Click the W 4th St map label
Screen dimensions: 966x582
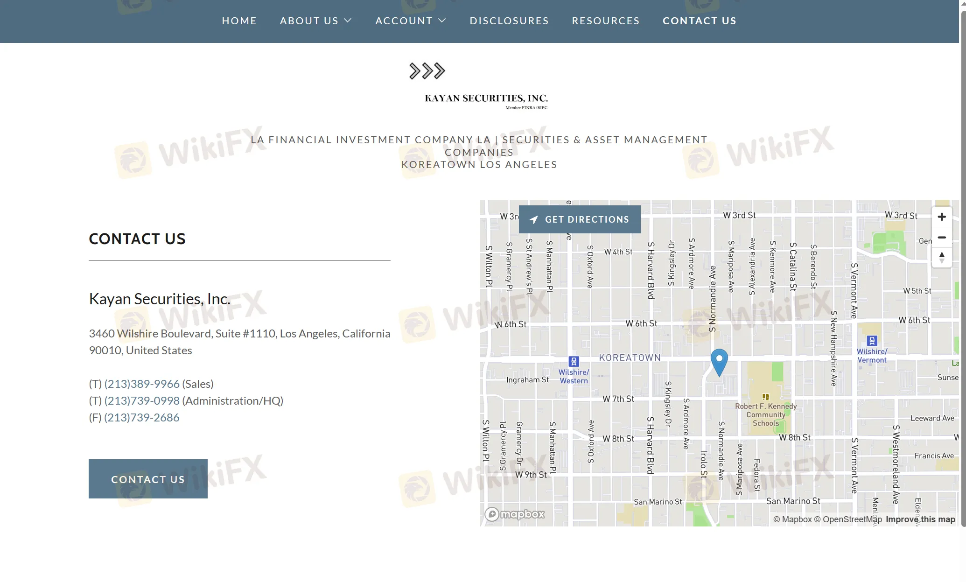coord(618,252)
